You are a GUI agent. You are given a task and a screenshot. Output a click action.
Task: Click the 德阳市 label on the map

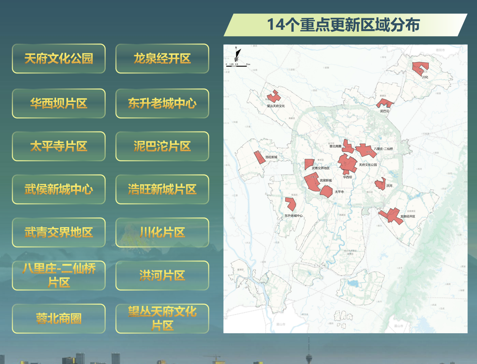click(x=440, y=50)
